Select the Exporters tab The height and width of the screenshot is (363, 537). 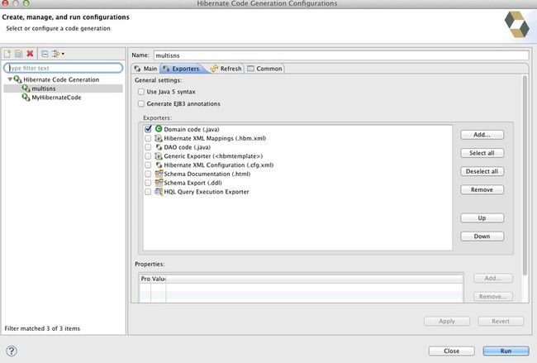click(182, 69)
